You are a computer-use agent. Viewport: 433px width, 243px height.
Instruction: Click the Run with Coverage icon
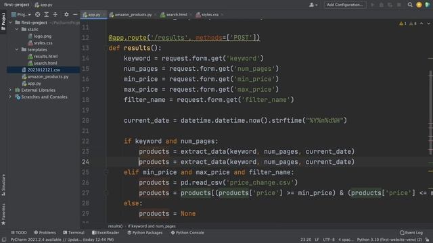coord(390,5)
